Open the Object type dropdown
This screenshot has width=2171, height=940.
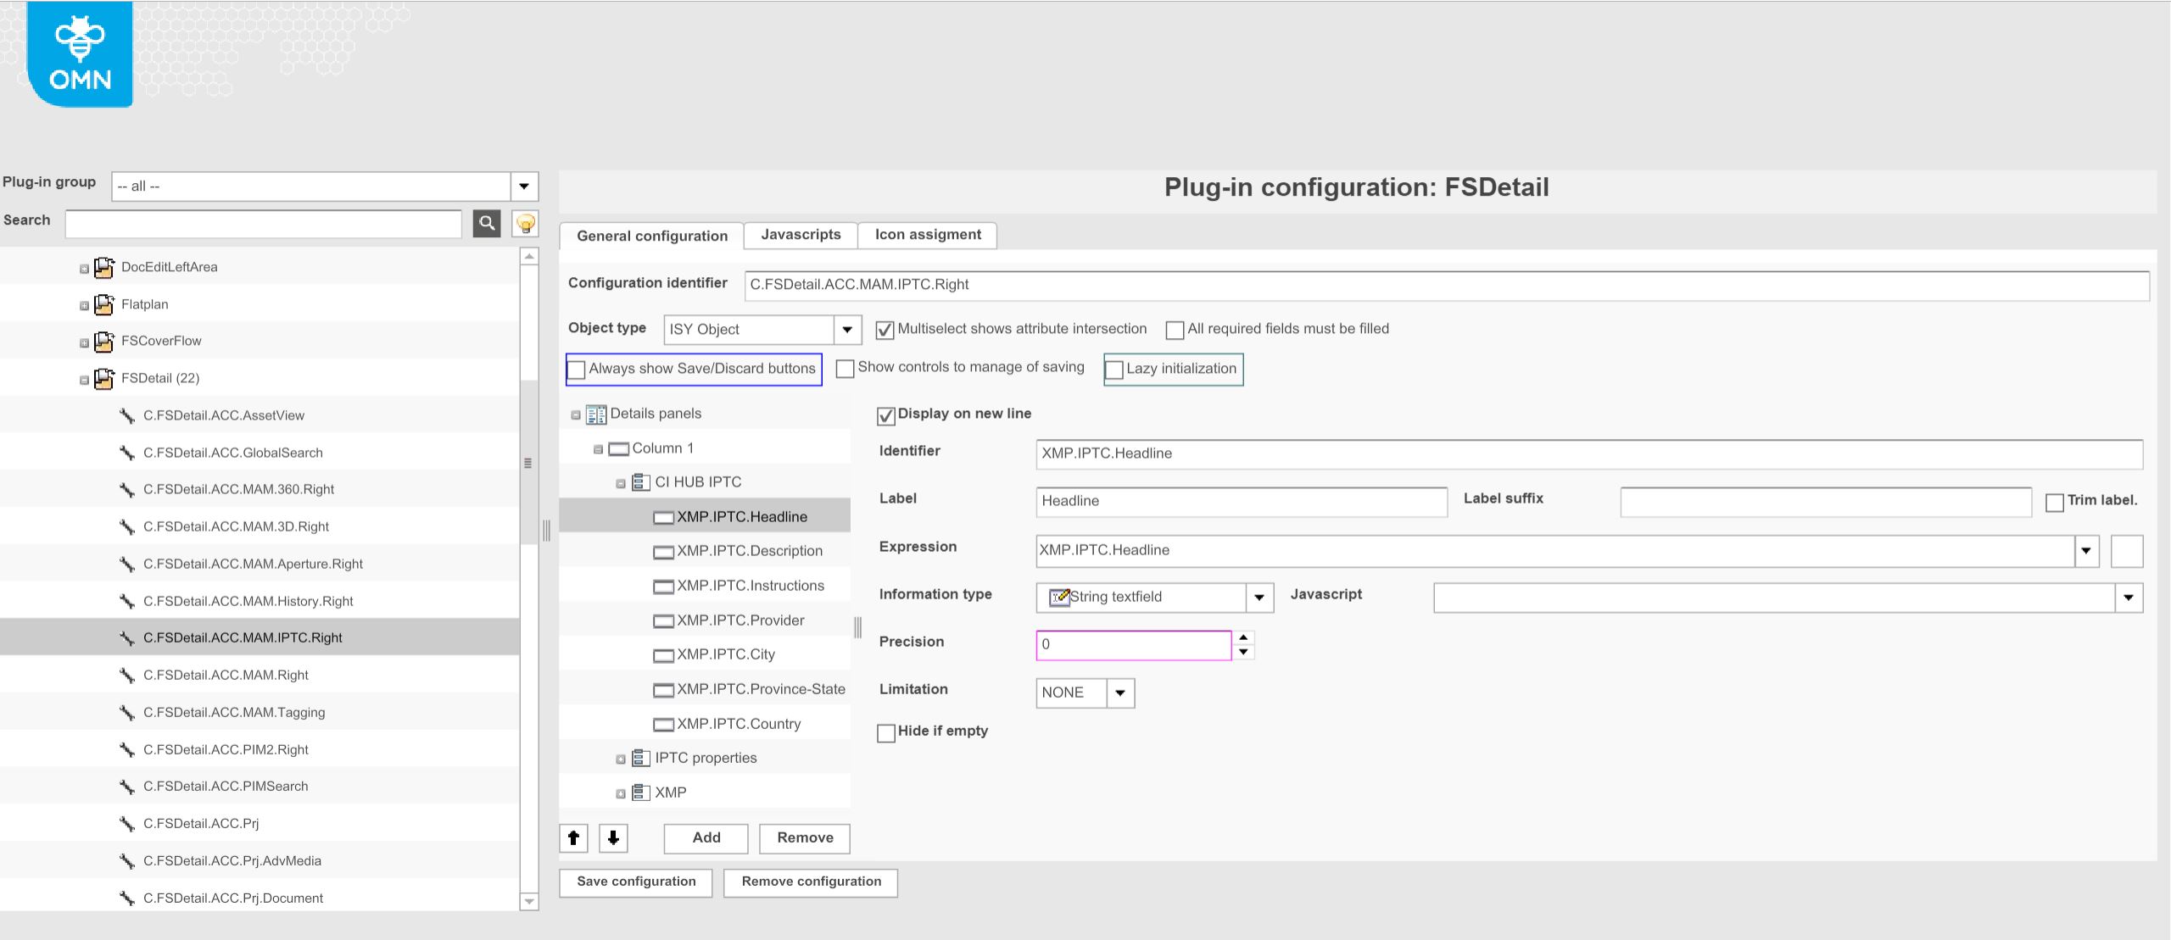846,330
